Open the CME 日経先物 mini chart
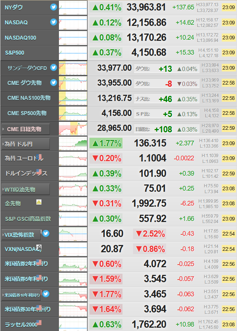Viewport: 237px width, 331px height. coord(73,128)
